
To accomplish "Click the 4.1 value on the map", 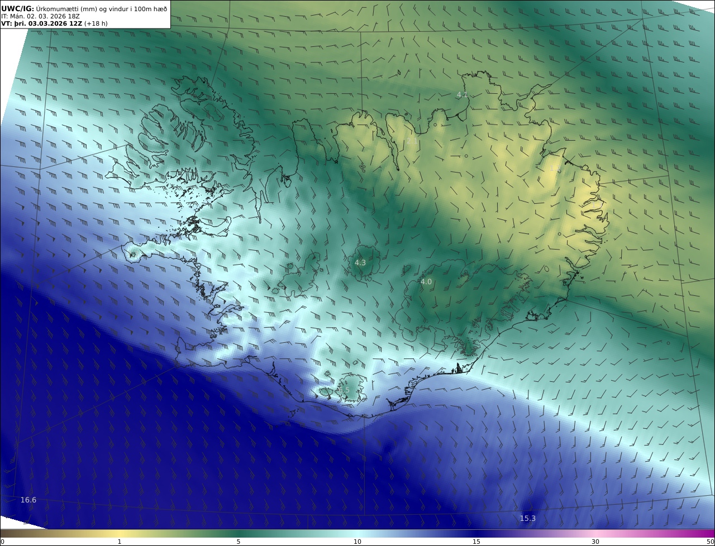I will pyautogui.click(x=463, y=95).
